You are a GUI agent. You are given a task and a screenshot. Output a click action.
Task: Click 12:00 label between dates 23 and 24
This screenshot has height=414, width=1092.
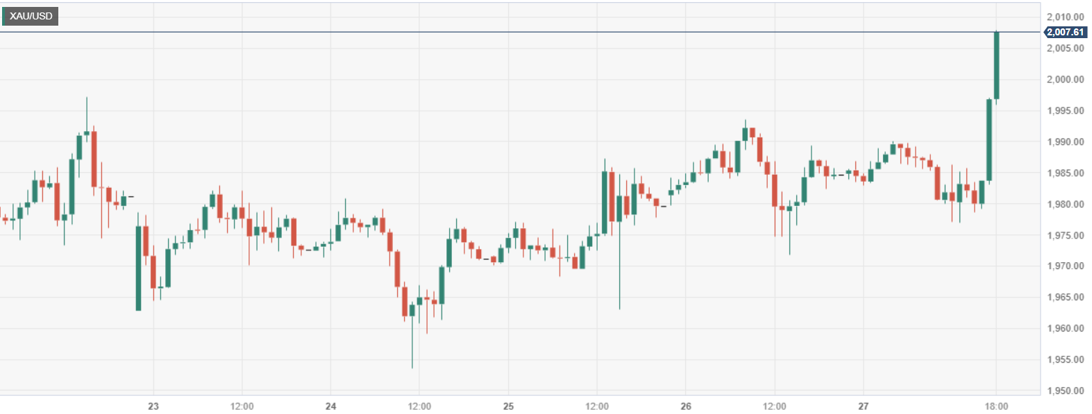pyautogui.click(x=242, y=406)
